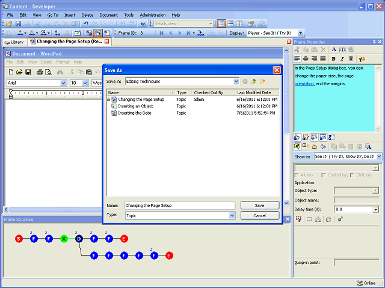Viewport: 385px width, 288px height.
Task: Click the new folder icon in Save As
Action: click(x=262, y=82)
